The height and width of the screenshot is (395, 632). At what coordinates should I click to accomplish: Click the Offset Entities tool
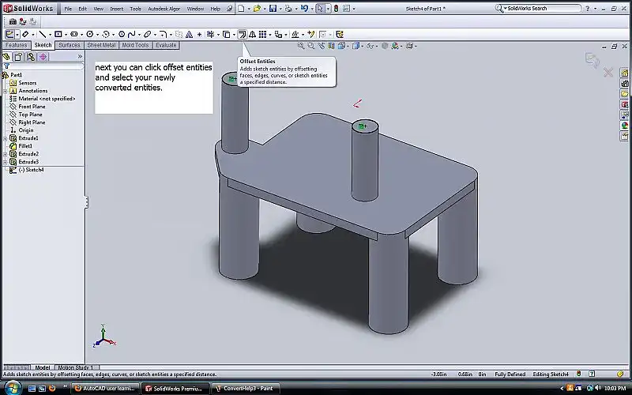[x=242, y=35]
